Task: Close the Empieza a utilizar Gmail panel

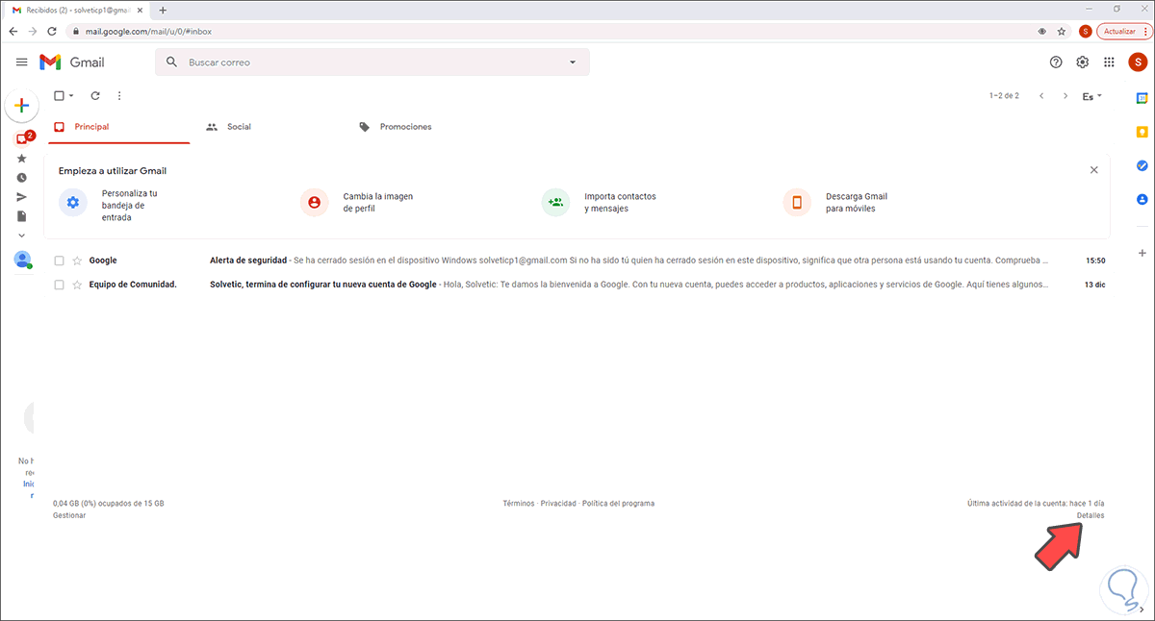Action: 1093,170
